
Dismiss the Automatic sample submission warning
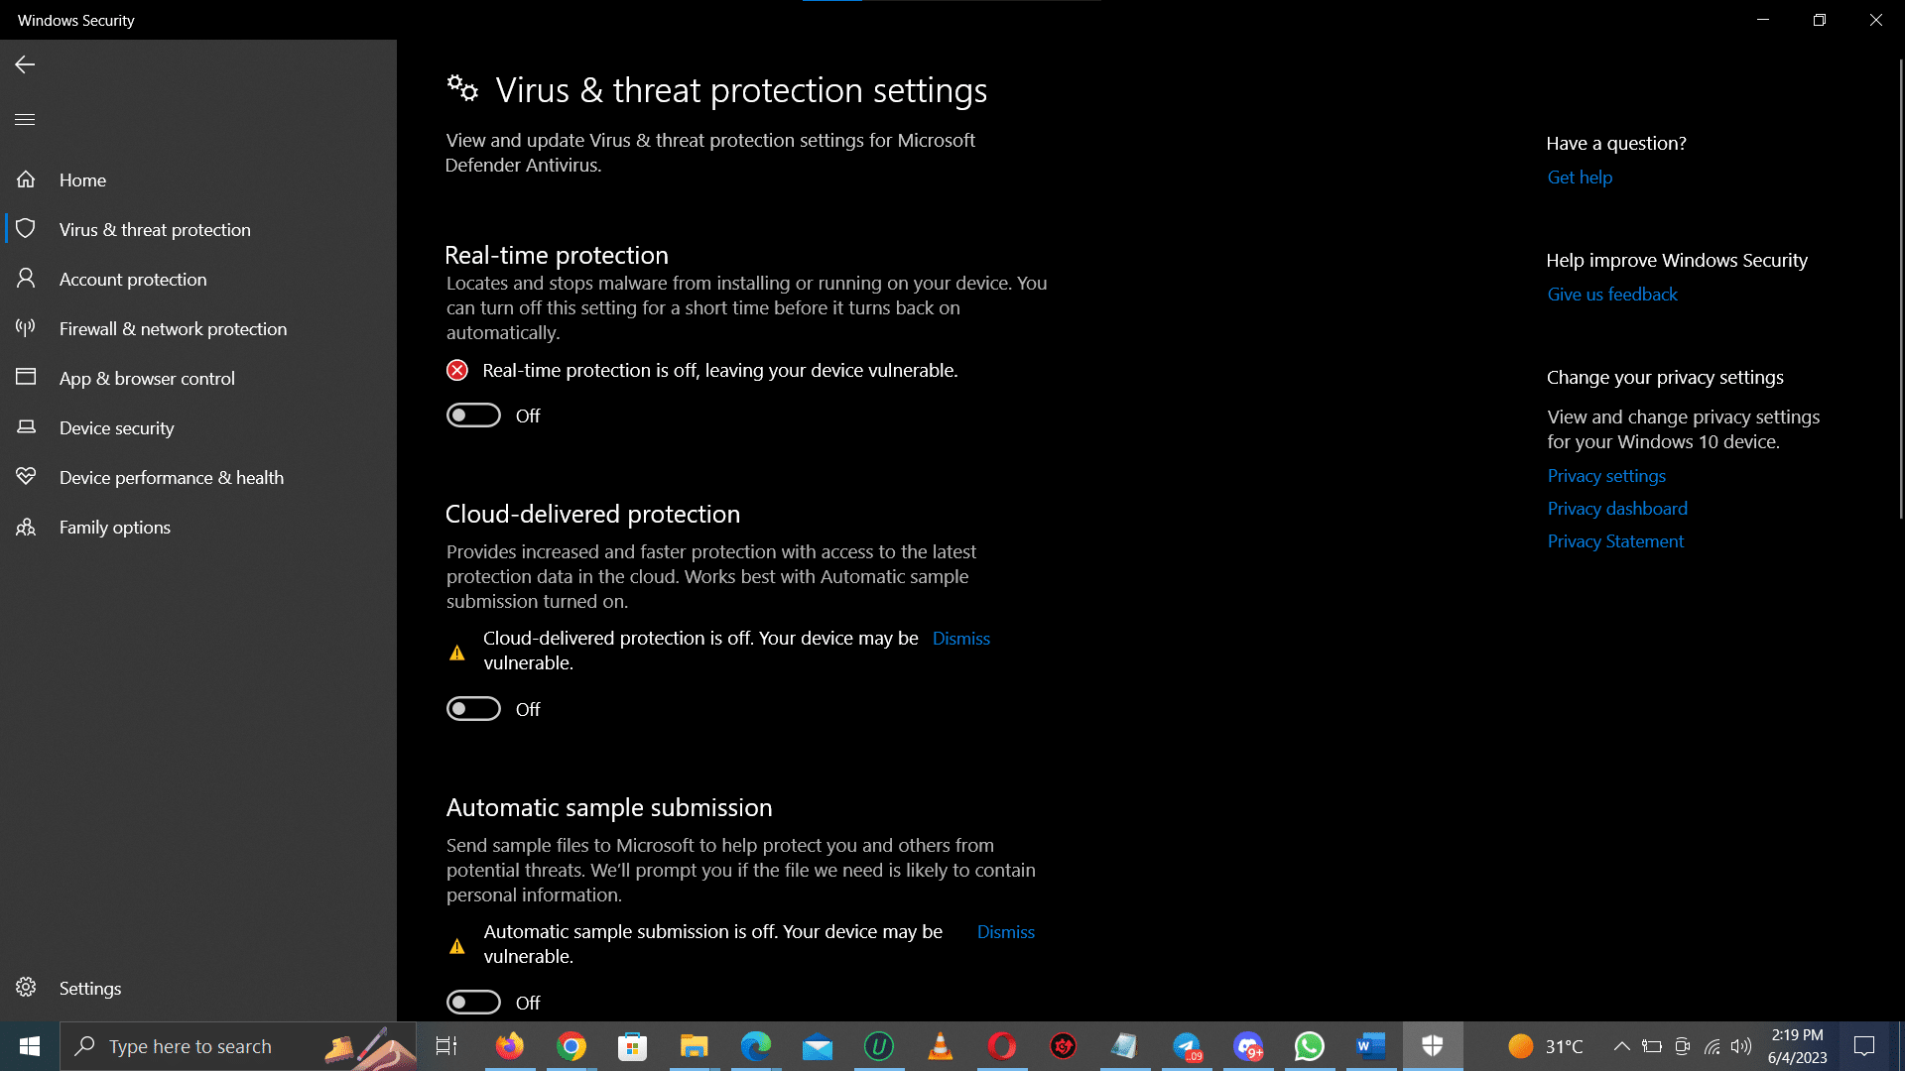point(1005,932)
